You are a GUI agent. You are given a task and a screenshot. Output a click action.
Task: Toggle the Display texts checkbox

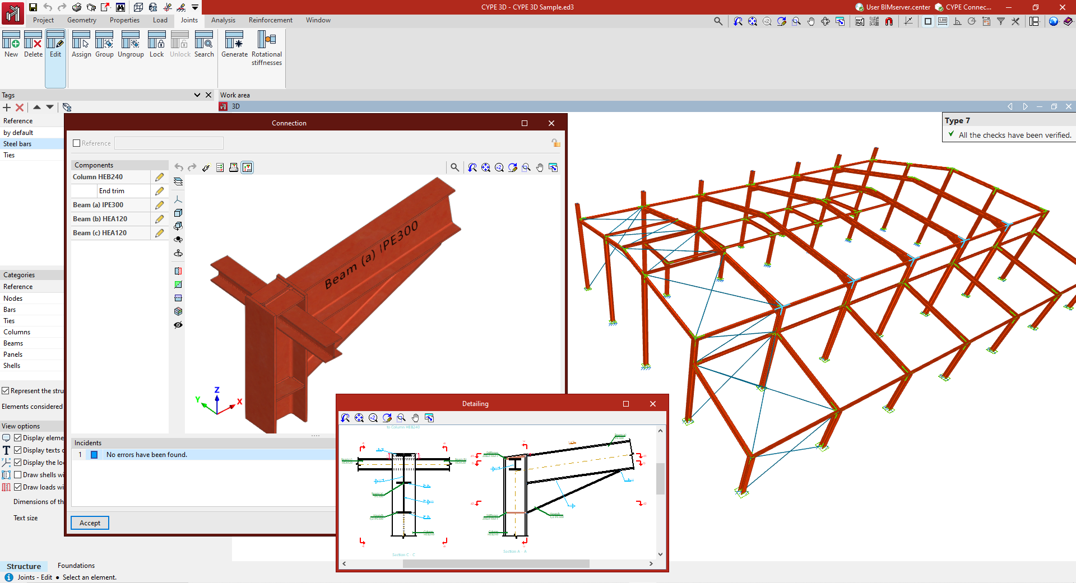[18, 450]
